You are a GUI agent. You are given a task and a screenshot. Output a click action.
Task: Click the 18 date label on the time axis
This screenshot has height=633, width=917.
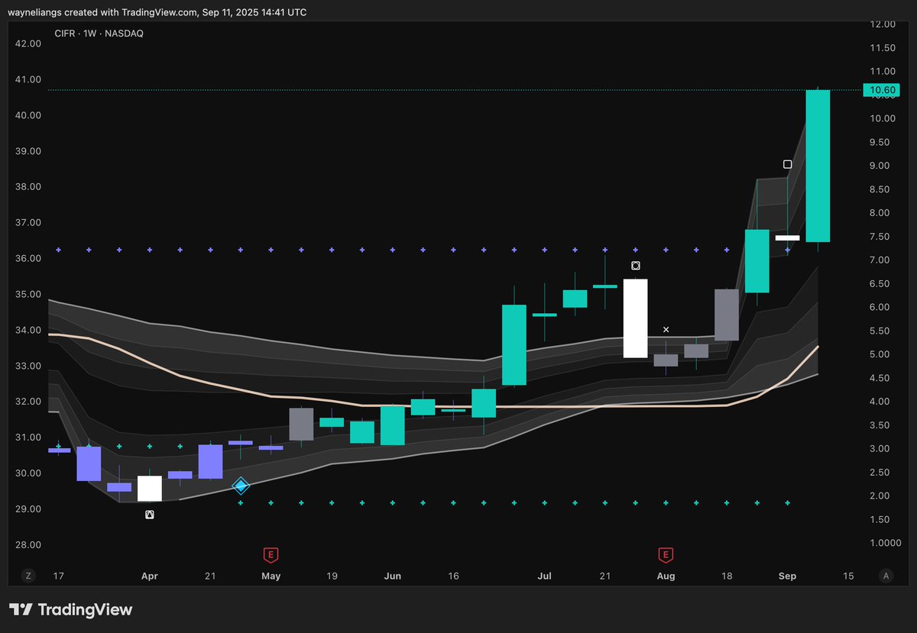coord(727,576)
